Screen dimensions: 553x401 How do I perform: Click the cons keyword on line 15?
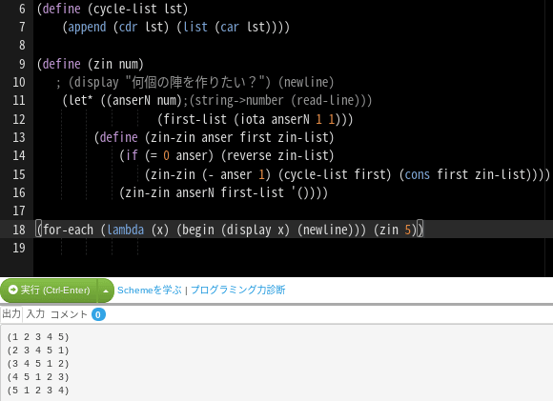pyautogui.click(x=418, y=174)
